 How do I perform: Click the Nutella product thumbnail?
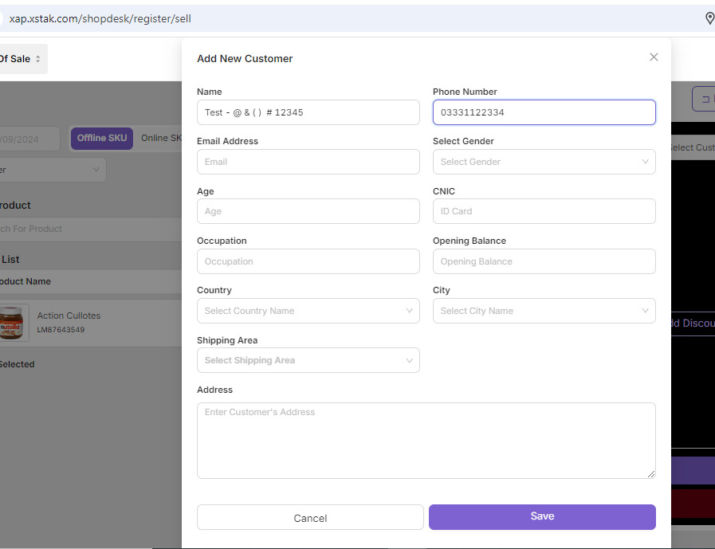point(11,323)
